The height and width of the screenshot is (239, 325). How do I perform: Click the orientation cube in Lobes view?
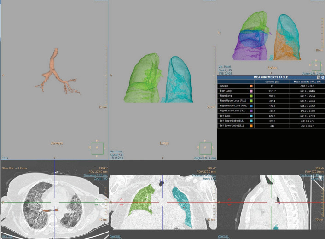coord(316,66)
